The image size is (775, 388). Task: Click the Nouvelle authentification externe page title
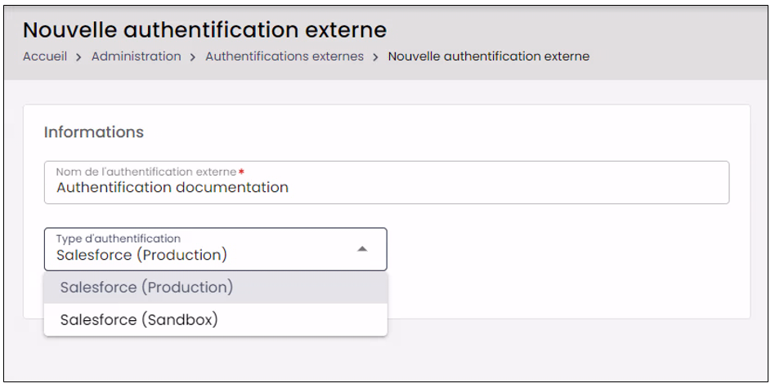[x=204, y=30]
